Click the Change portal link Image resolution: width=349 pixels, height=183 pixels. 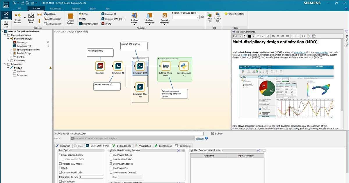(x=200, y=138)
